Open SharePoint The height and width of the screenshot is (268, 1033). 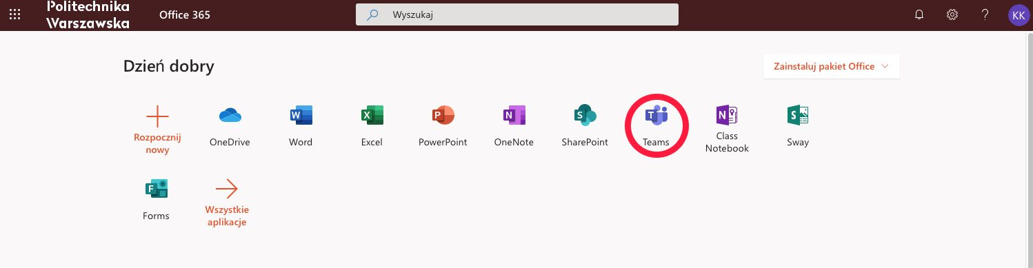[585, 125]
